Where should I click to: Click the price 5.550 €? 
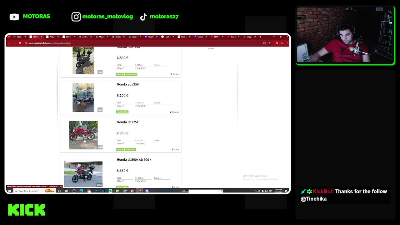122,171
